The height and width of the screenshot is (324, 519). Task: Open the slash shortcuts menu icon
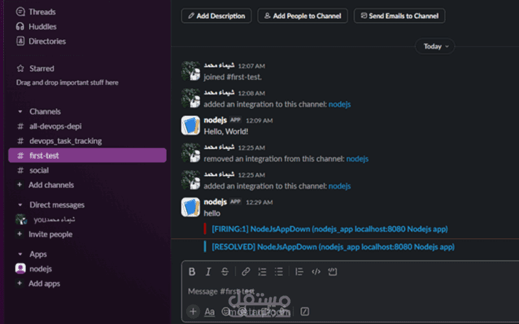pos(304,312)
